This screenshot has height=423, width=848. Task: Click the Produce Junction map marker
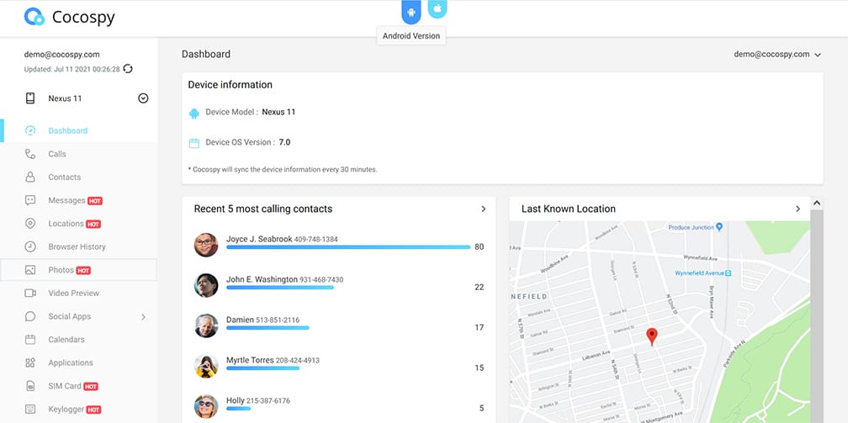click(x=719, y=228)
